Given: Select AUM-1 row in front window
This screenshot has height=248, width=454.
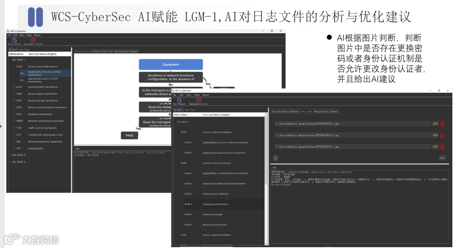Looking at the screenshot, I should (219, 173).
